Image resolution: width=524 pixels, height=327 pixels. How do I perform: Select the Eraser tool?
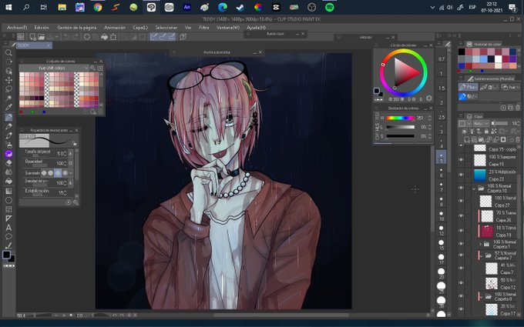pyautogui.click(x=8, y=163)
